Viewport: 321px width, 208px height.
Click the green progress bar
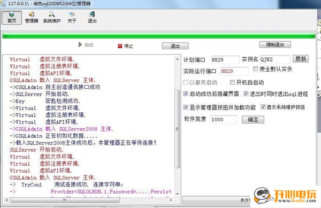(x=159, y=36)
